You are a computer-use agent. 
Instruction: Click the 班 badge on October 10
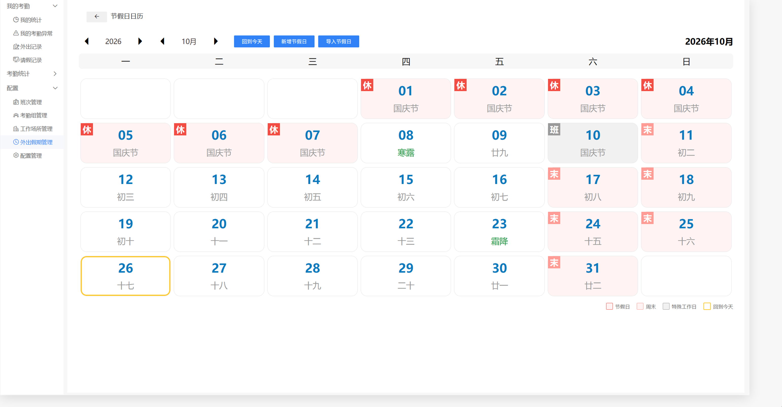pyautogui.click(x=554, y=129)
